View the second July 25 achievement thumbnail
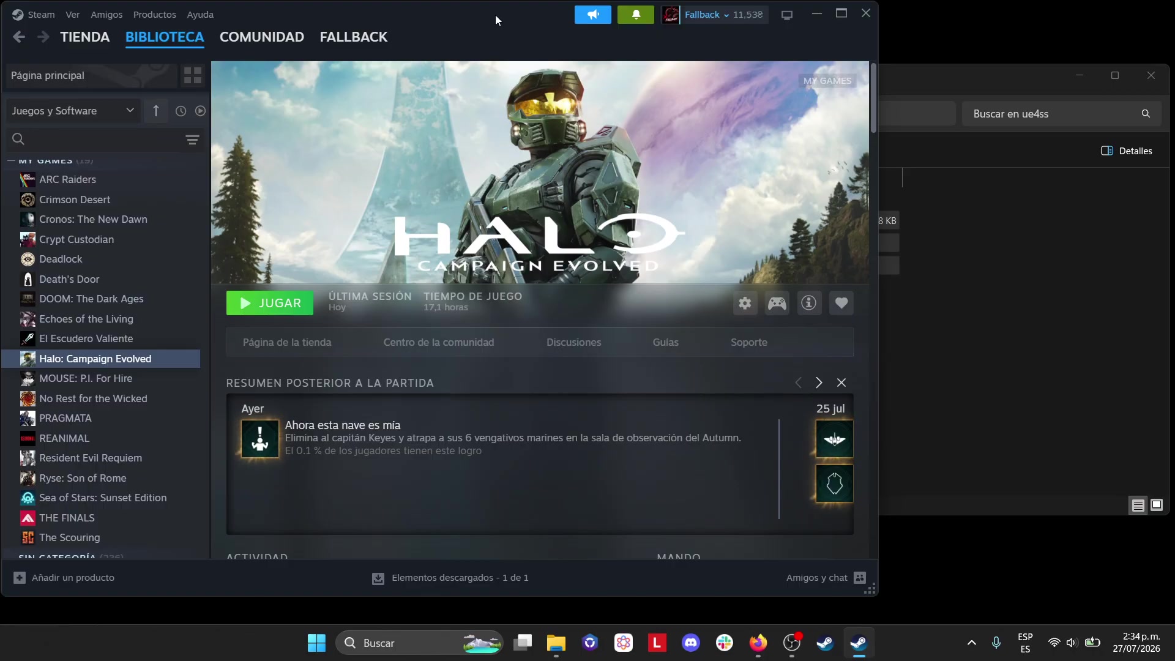Viewport: 1175px width, 661px height. tap(834, 484)
